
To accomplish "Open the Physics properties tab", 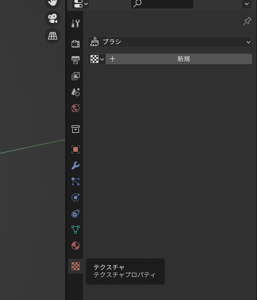I will [76, 198].
